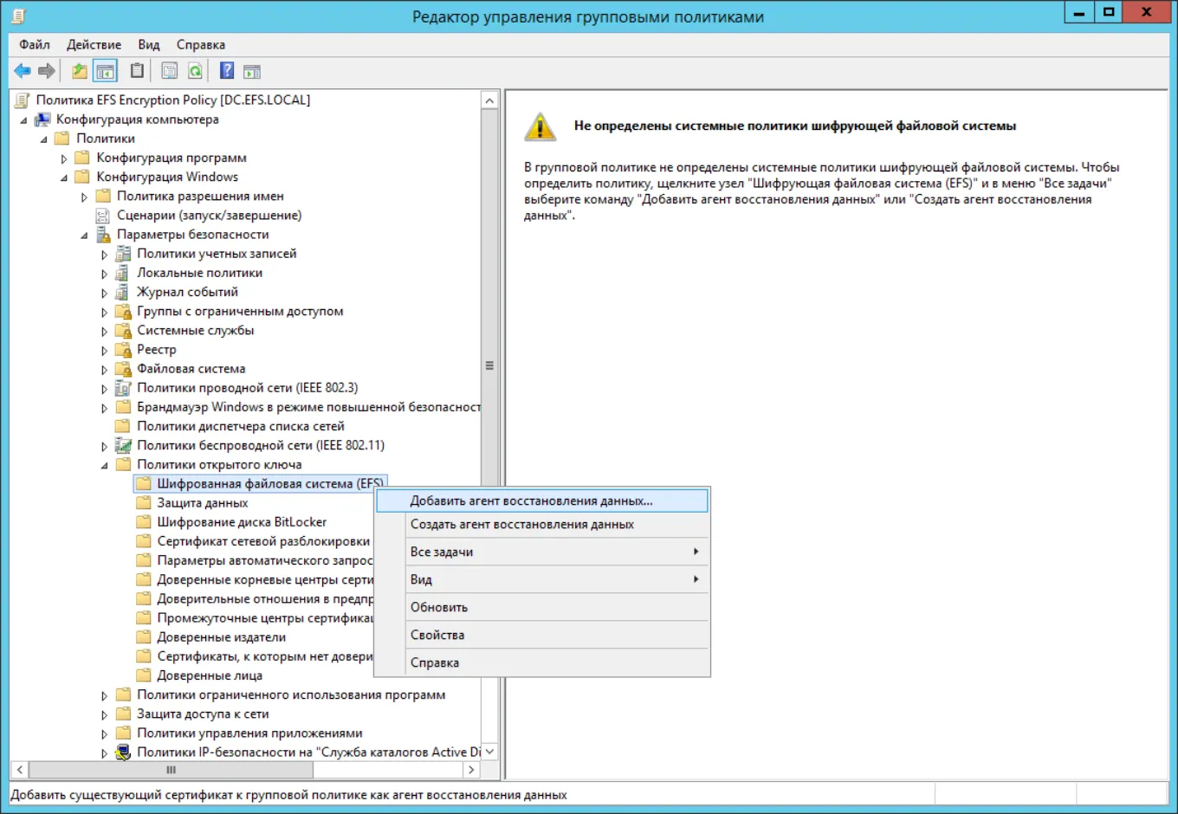Select 'Свойства' in the context menu
The image size is (1178, 814).
point(542,635)
